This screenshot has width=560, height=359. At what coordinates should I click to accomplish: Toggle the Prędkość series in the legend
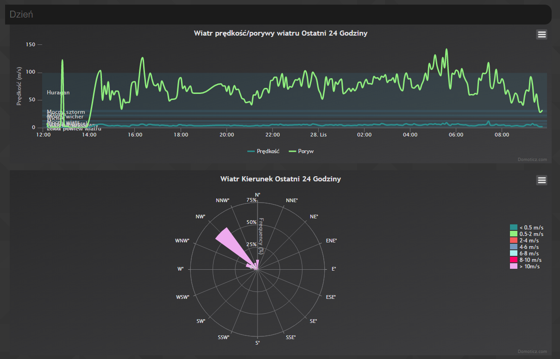[x=264, y=151]
